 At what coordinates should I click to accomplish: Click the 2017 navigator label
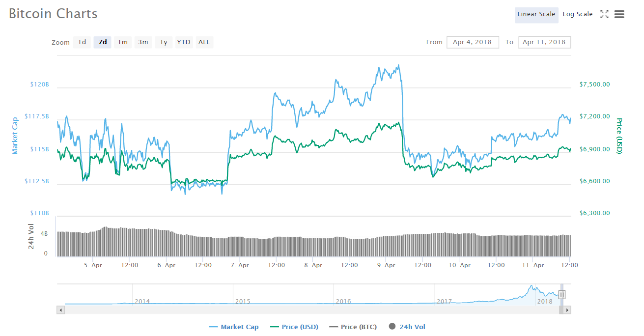click(444, 301)
